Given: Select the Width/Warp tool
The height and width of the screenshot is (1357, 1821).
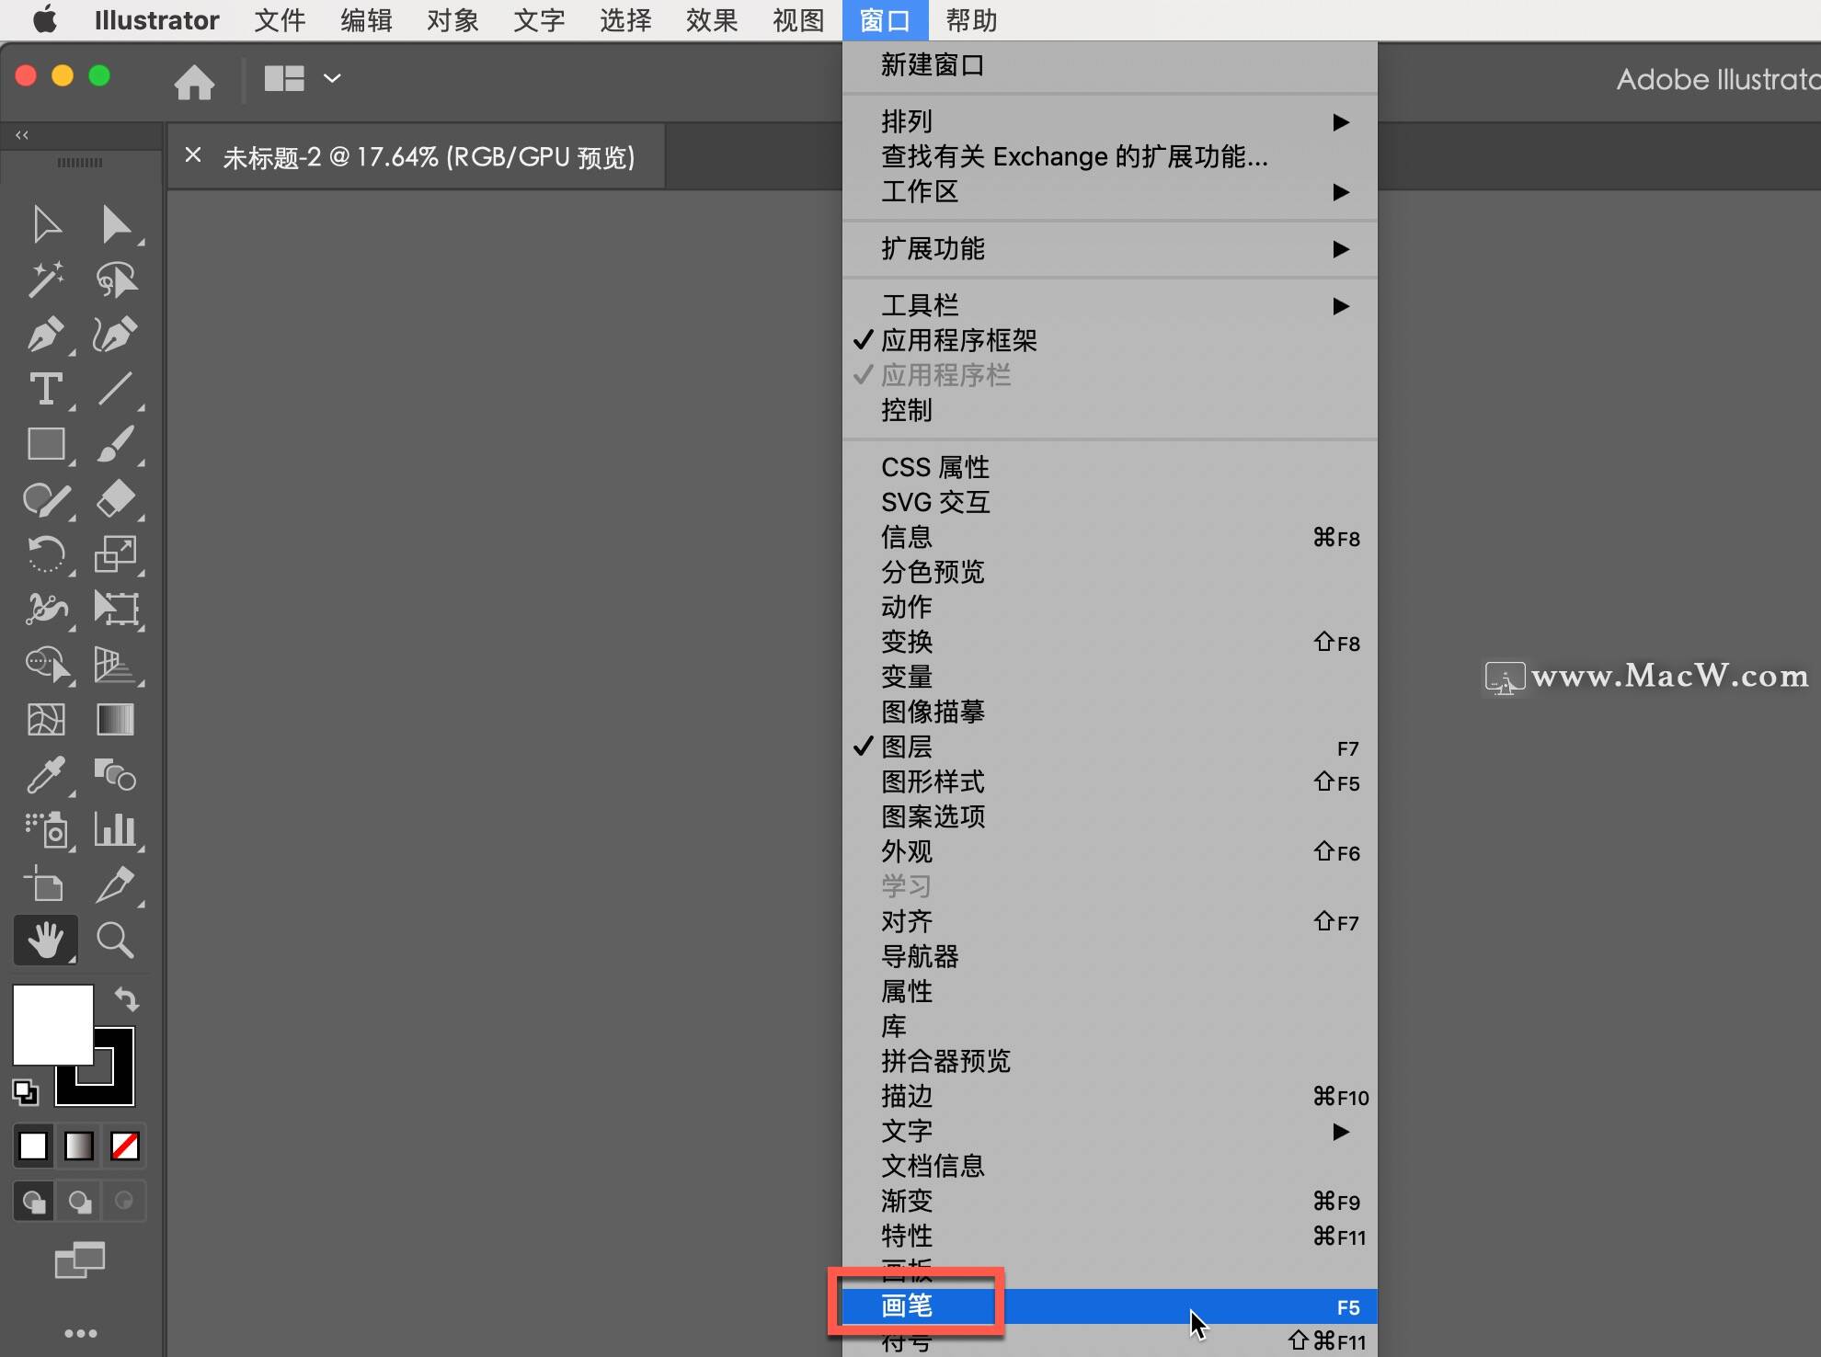Looking at the screenshot, I should (x=46, y=610).
